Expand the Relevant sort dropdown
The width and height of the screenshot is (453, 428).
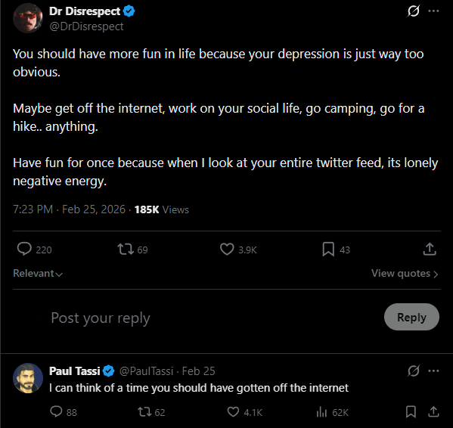click(38, 273)
